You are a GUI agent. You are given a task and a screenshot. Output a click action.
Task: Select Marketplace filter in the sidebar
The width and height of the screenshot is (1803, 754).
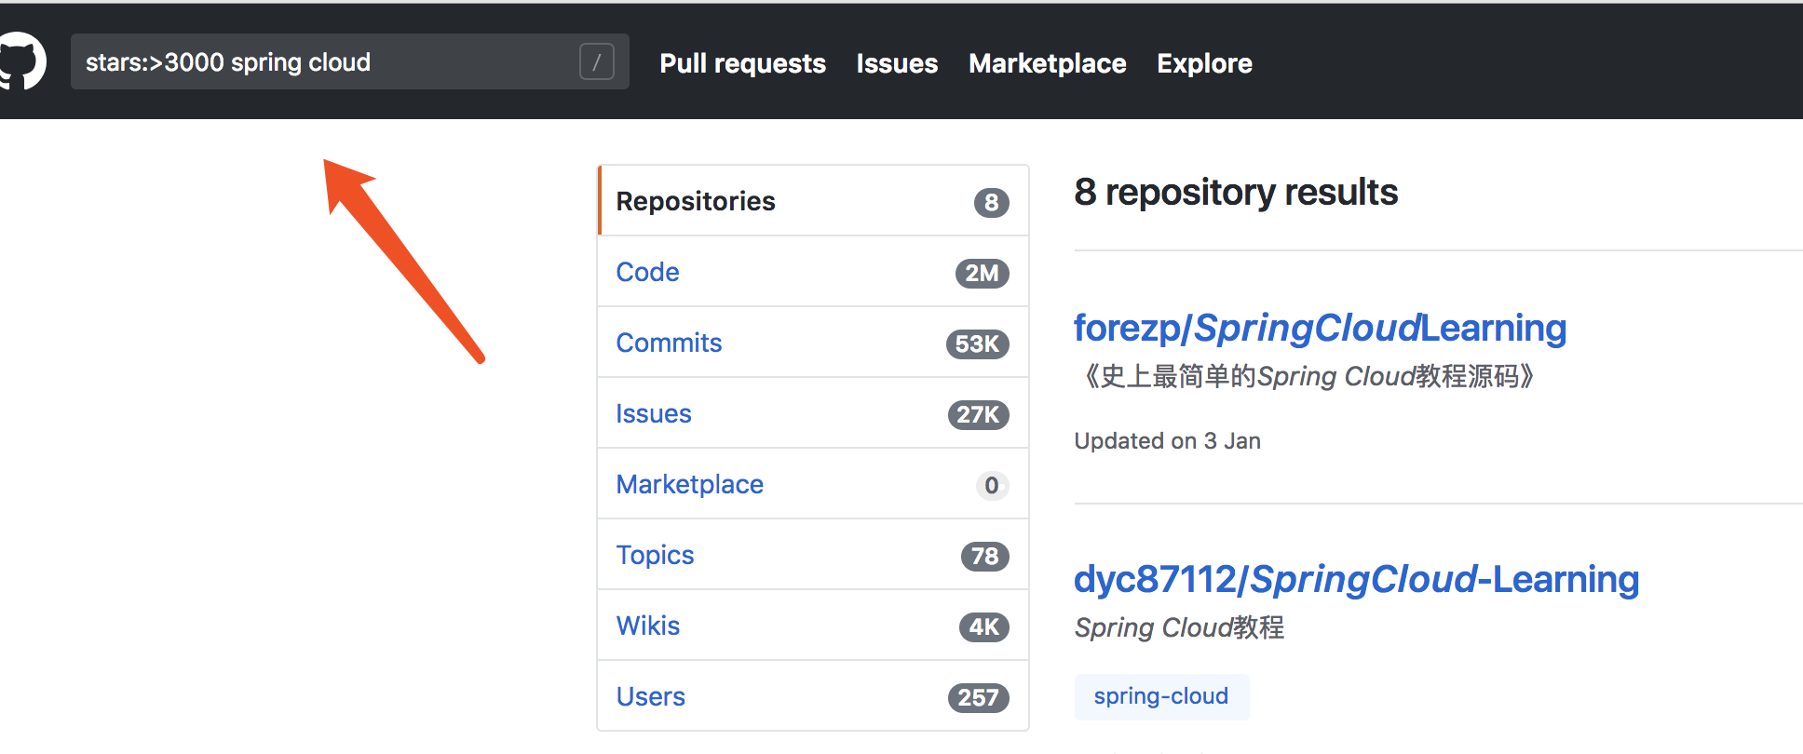point(689,484)
